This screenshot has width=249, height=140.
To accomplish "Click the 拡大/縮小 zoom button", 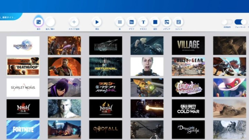I will click(50, 22).
